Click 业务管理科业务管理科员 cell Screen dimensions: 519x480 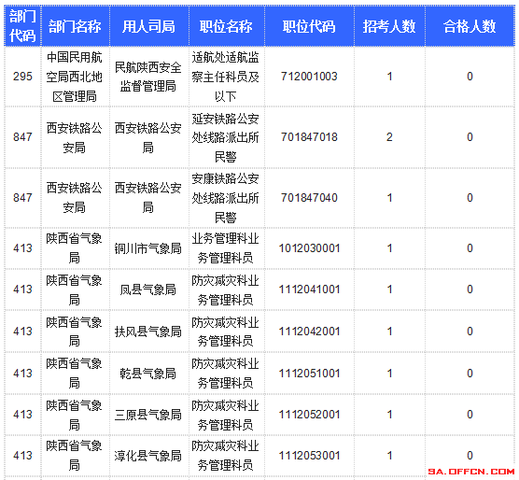(x=226, y=248)
